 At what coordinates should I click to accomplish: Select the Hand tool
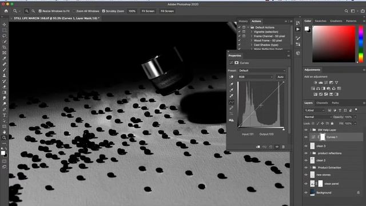[x=4, y=132]
